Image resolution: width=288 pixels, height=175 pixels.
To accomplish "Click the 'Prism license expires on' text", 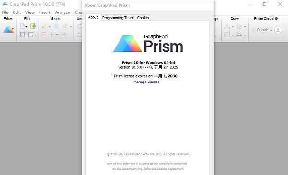I will point(133,76).
